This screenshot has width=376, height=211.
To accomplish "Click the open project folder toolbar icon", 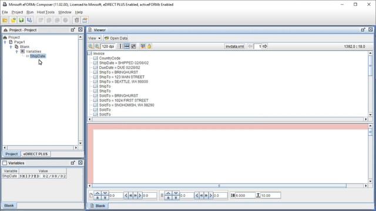I will click(x=5, y=20).
